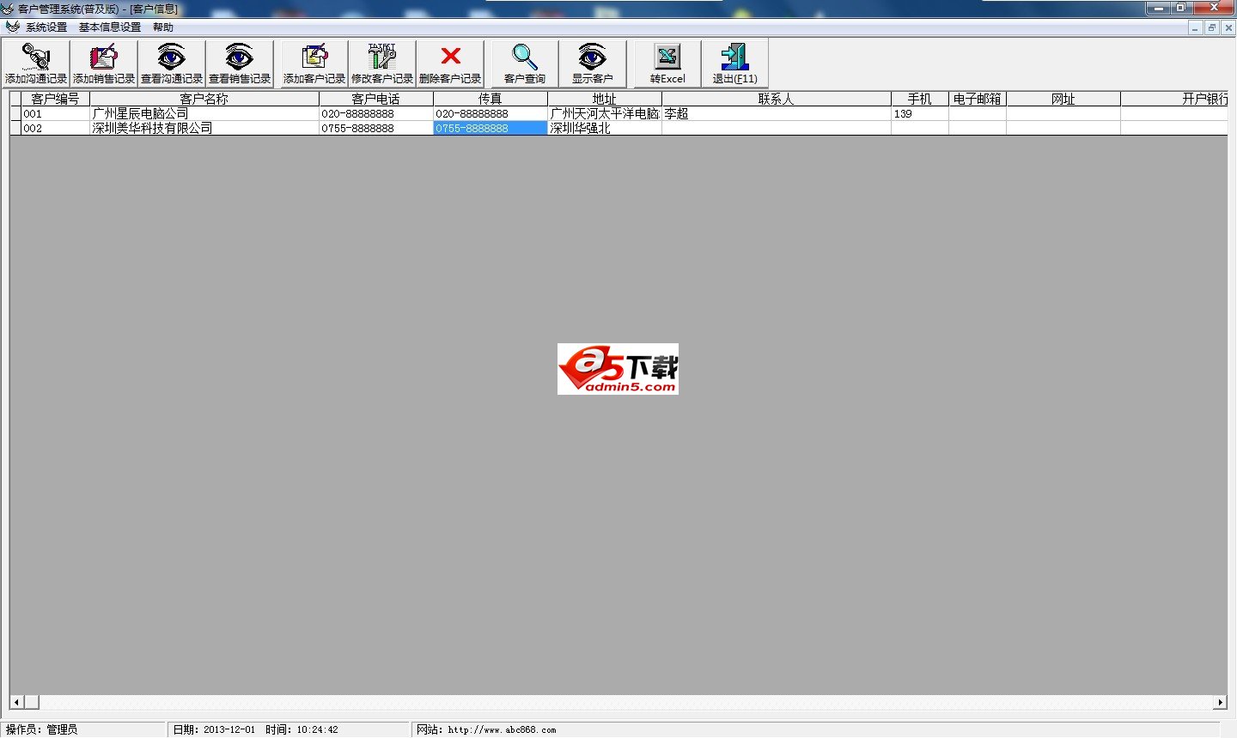1237x738 pixels.
Task: Open 客户查询 magnifier search
Action: [x=525, y=64]
